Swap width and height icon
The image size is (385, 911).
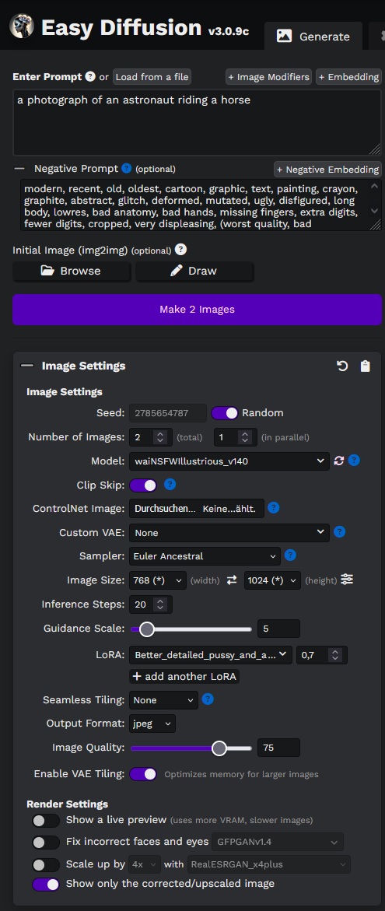(232, 580)
